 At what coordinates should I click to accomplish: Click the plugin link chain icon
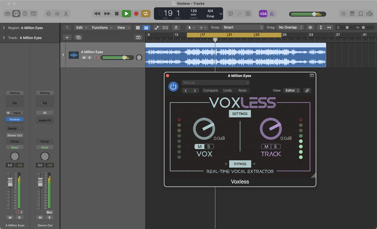pyautogui.click(x=307, y=90)
